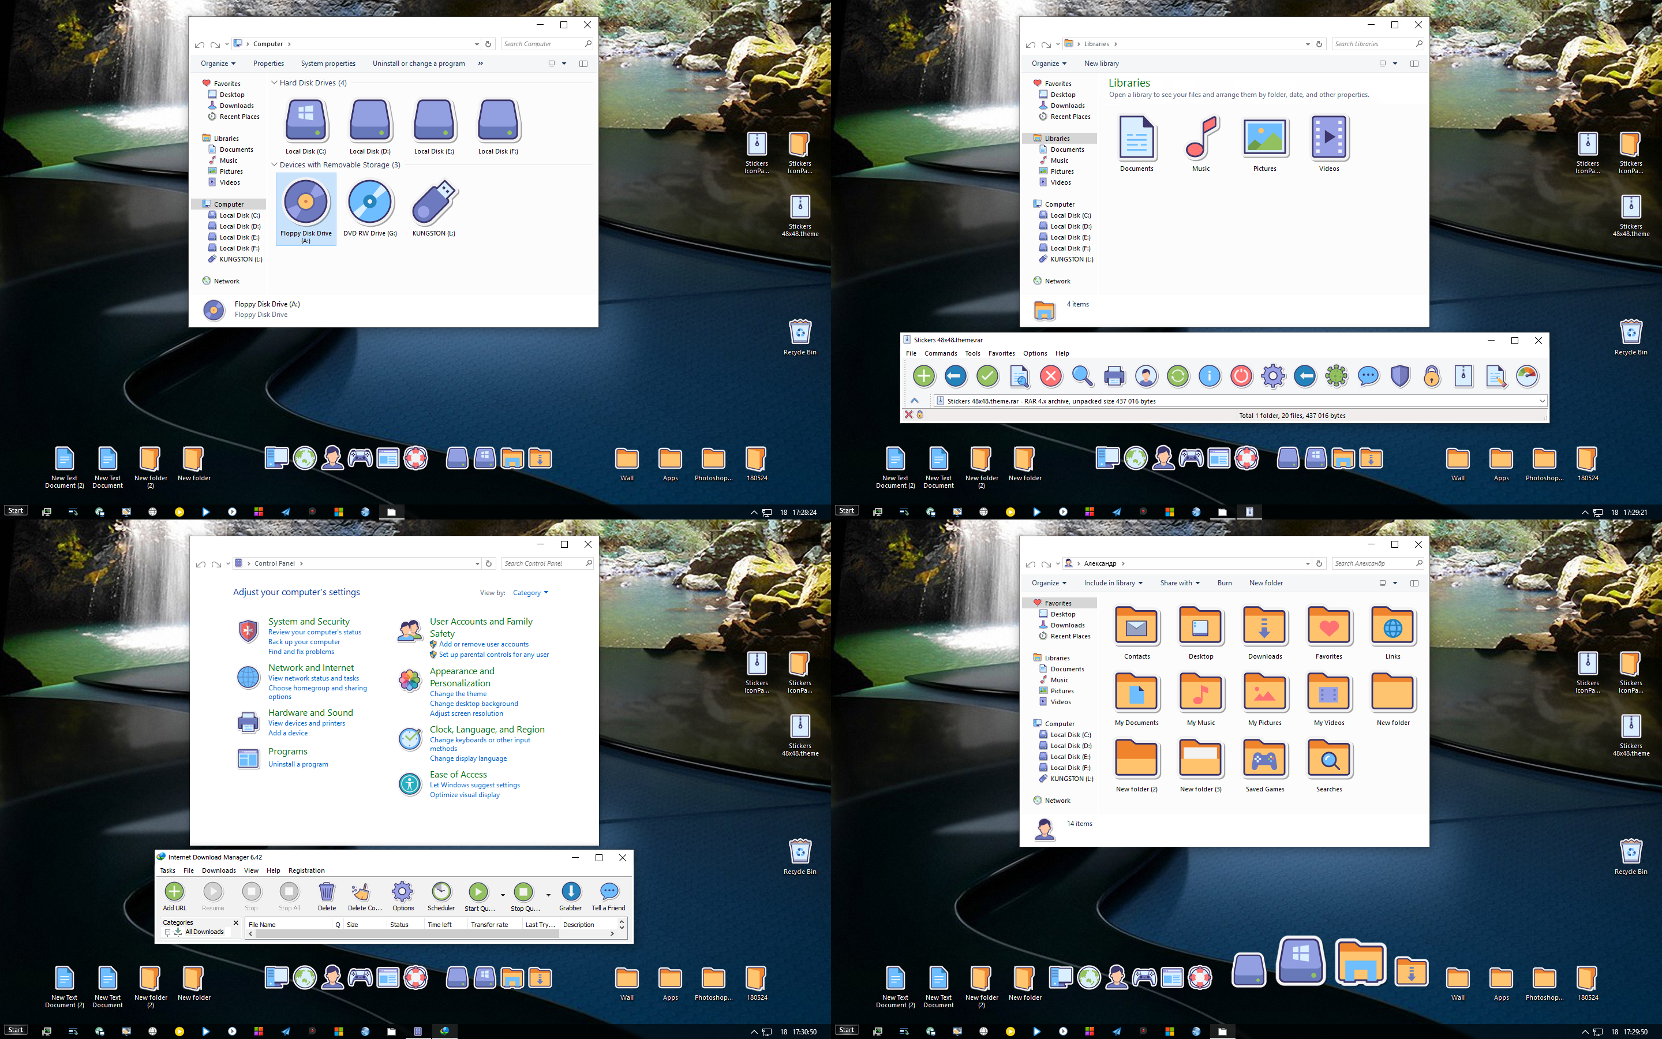
Task: Click the Search Libraries field
Action: pos(1377,44)
